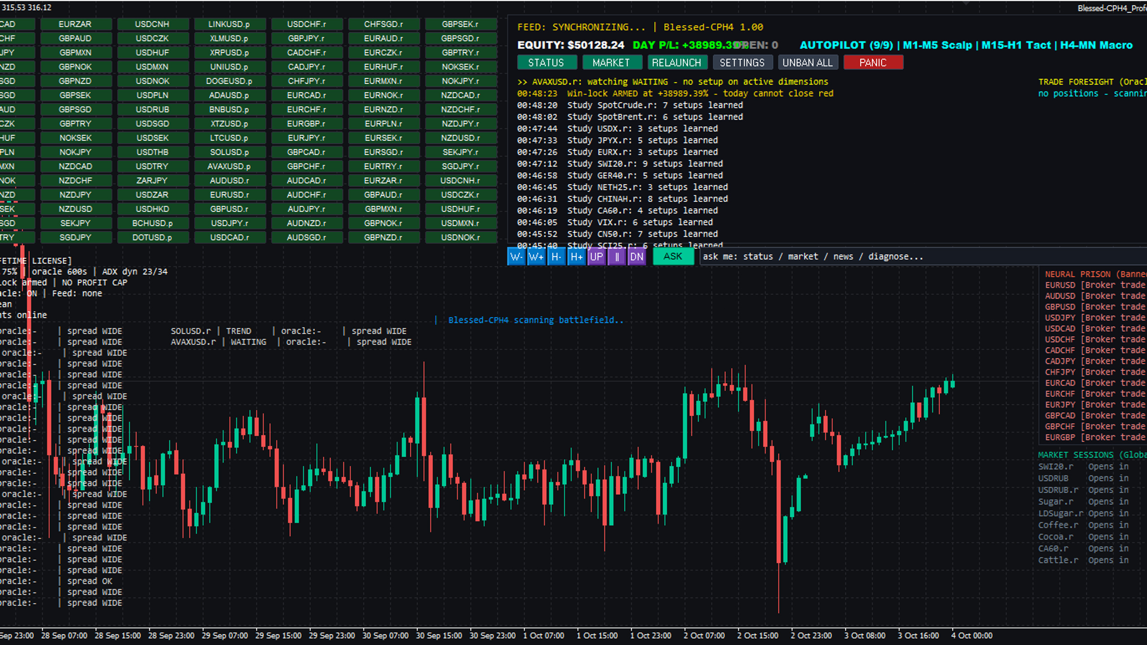Select the DOGEUSD.p symbol button

pyautogui.click(x=230, y=81)
